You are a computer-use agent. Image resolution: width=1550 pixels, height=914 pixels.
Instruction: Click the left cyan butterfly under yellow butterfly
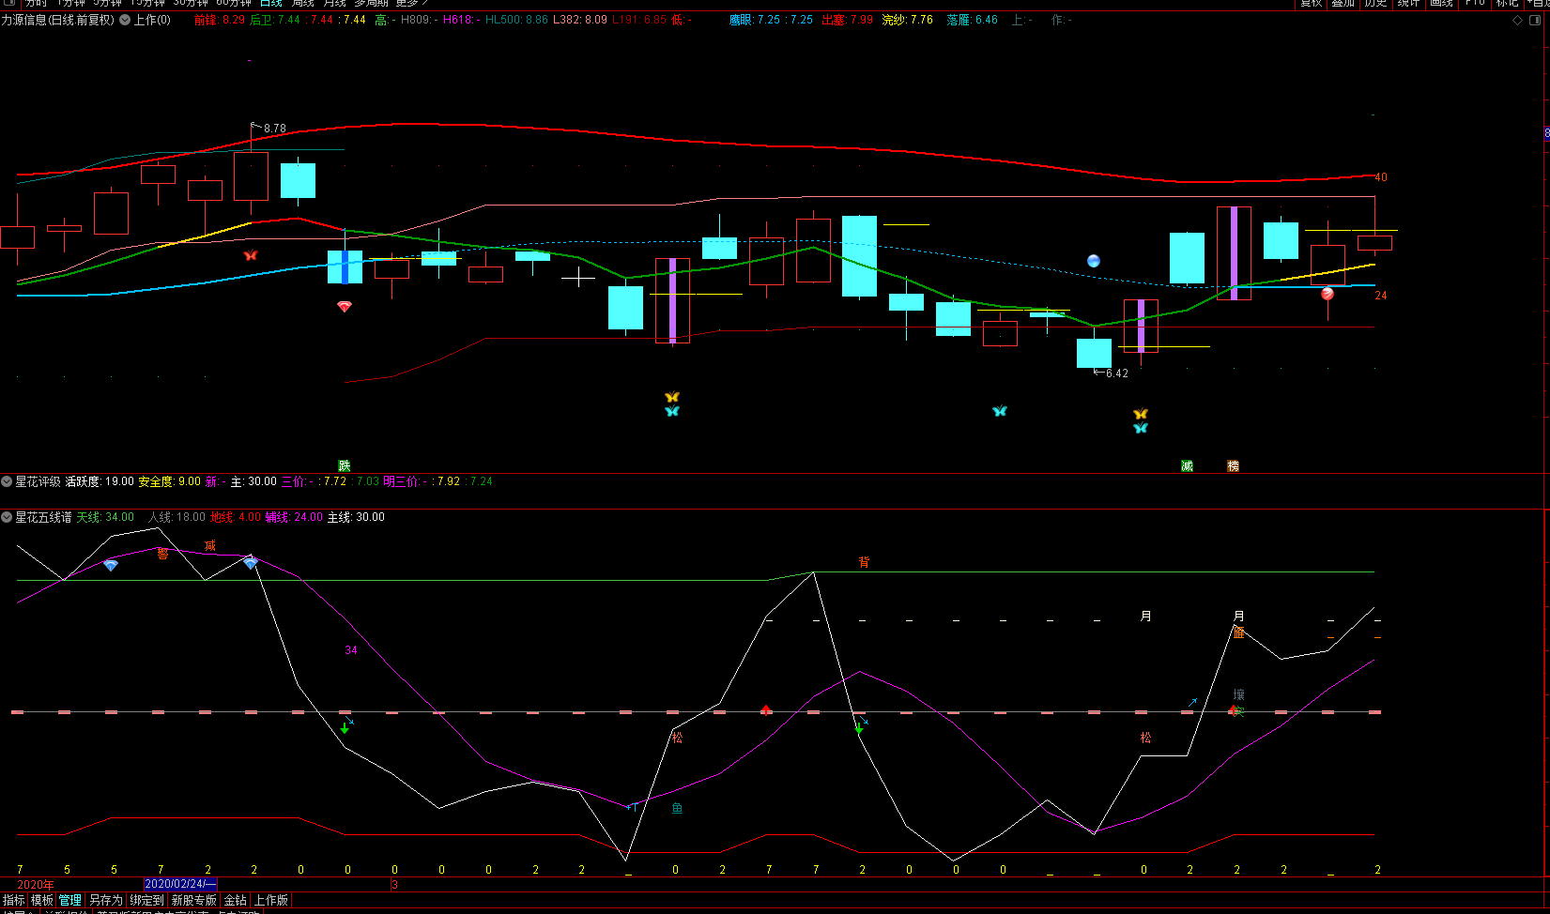[672, 411]
